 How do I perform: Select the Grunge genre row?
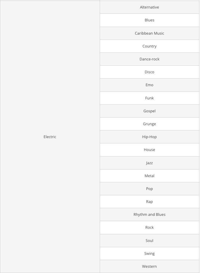(149, 124)
